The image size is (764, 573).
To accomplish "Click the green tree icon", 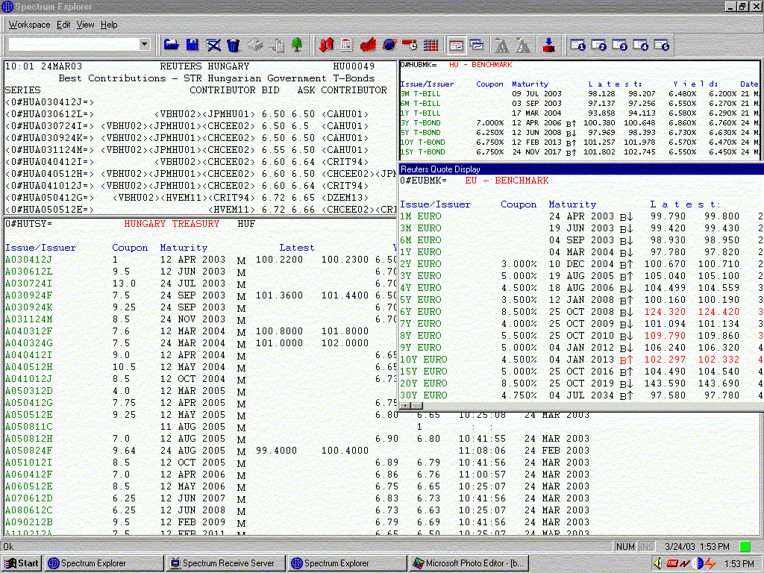I will coord(297,45).
